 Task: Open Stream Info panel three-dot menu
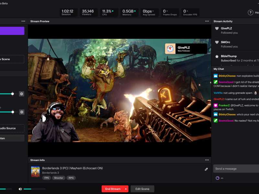click(x=207, y=160)
